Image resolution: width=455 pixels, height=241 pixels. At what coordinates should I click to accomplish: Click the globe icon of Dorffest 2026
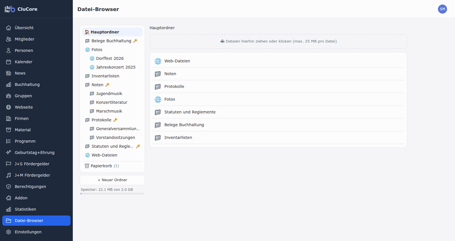point(92,58)
